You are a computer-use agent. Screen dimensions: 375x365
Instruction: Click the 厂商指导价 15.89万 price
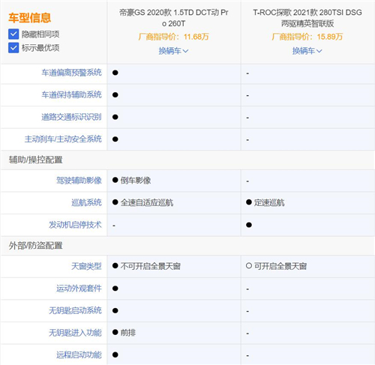tap(307, 37)
